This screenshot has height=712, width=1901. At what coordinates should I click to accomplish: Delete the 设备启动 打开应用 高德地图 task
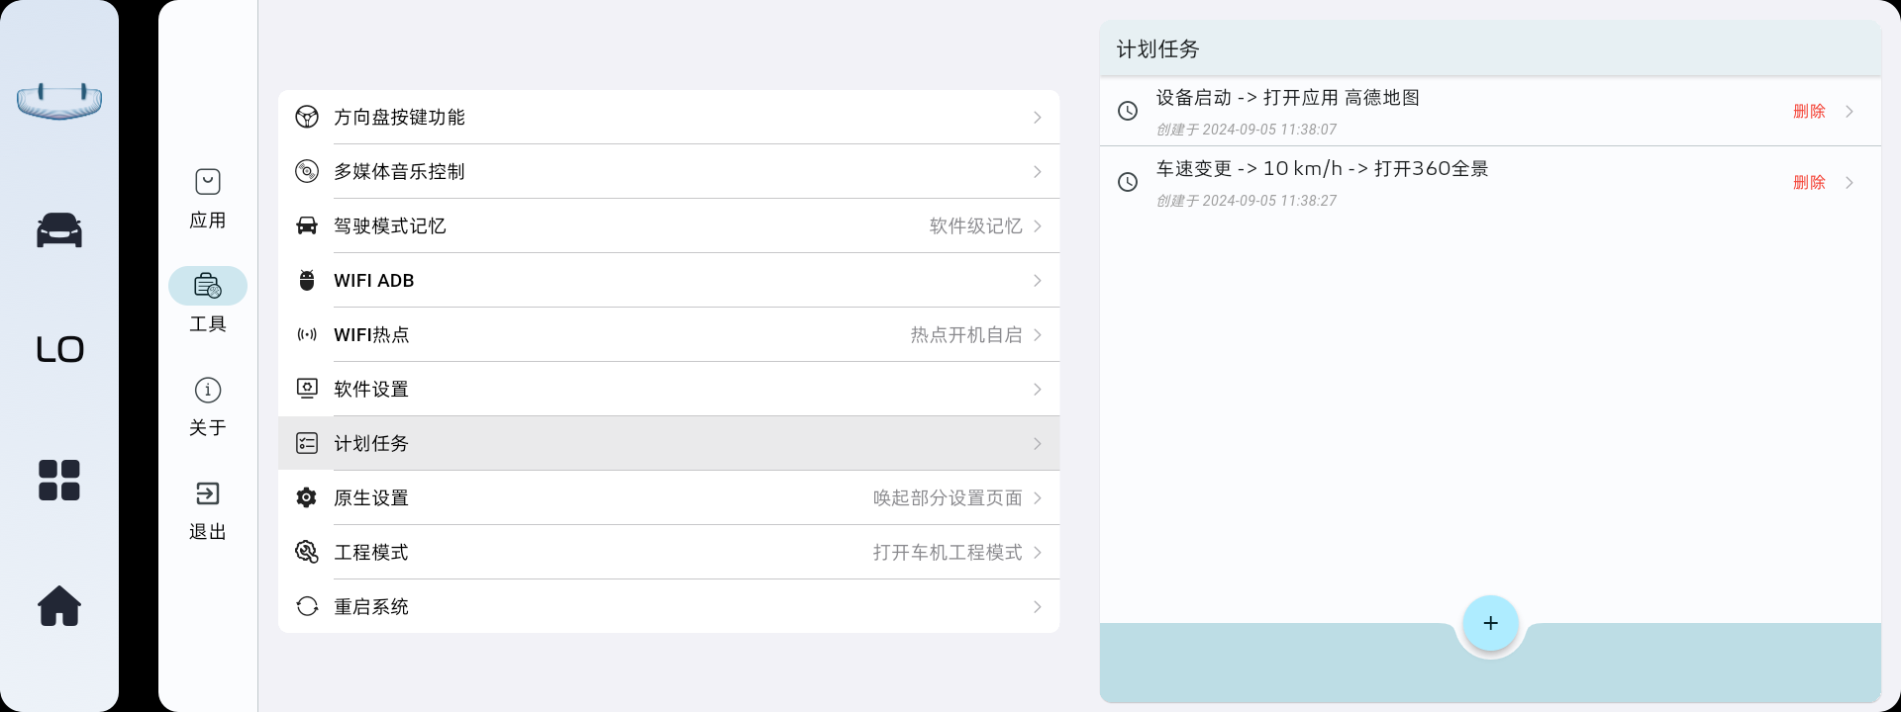(x=1808, y=112)
